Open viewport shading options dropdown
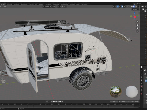 138,6
